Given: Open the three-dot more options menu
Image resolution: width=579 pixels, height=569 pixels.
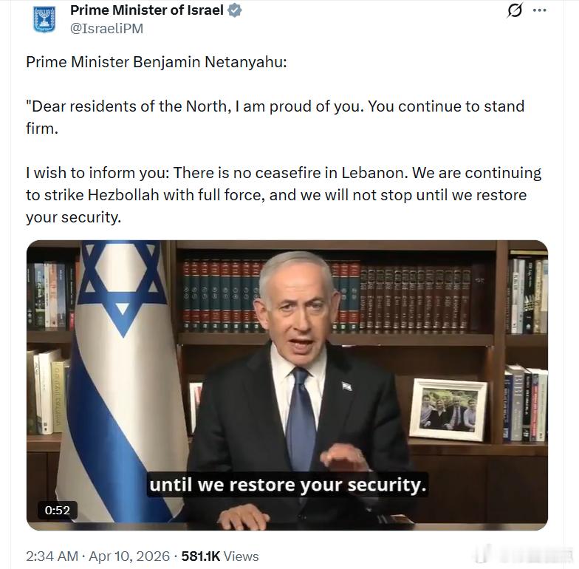Looking at the screenshot, I should (x=539, y=10).
